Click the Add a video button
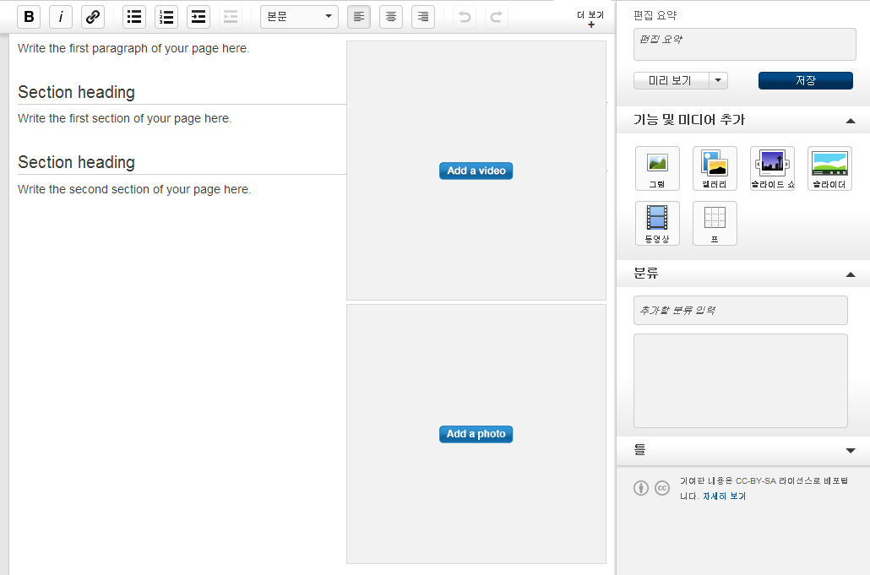 pyautogui.click(x=476, y=171)
